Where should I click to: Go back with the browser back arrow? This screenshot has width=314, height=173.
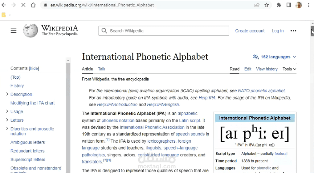point(4,5)
